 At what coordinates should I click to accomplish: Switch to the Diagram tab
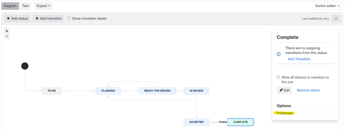10,6
